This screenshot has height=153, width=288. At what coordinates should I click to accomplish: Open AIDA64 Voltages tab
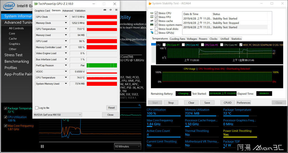tap(192, 39)
